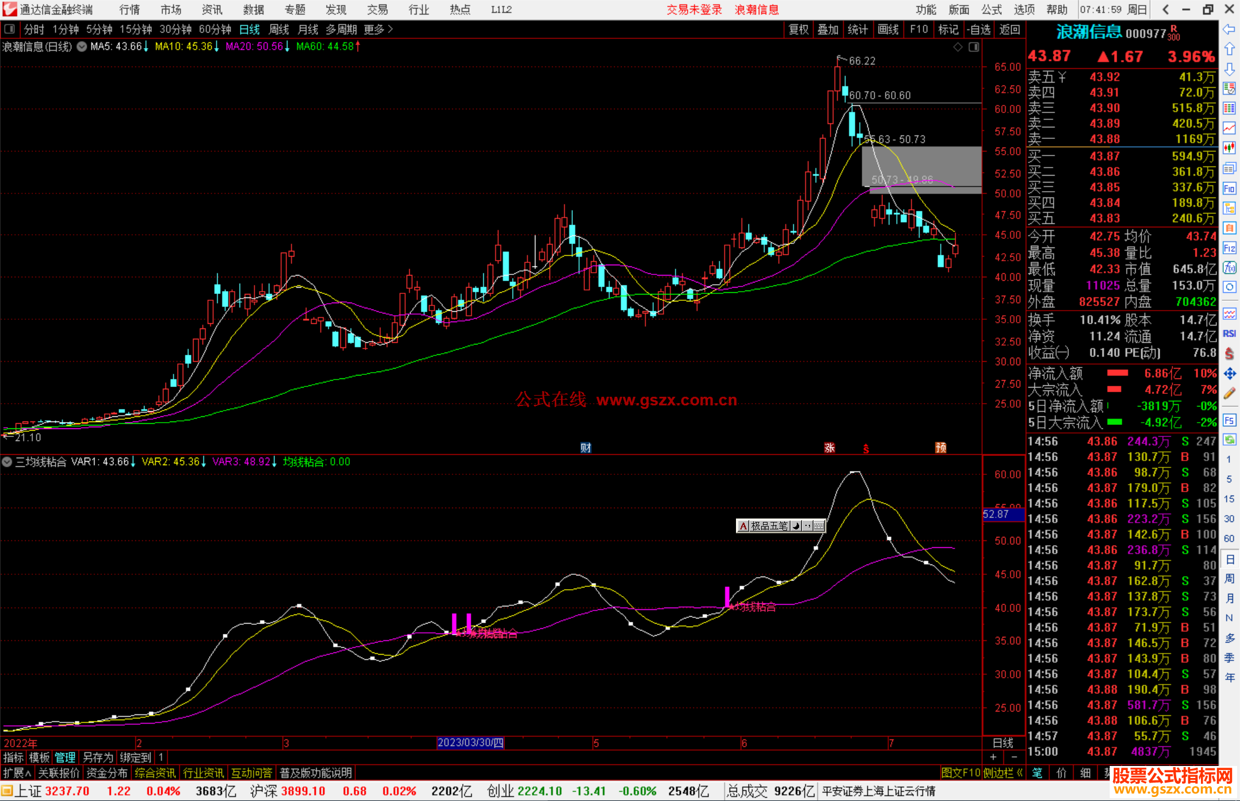Switch sidebar period to 60 minutes

tap(1229, 539)
